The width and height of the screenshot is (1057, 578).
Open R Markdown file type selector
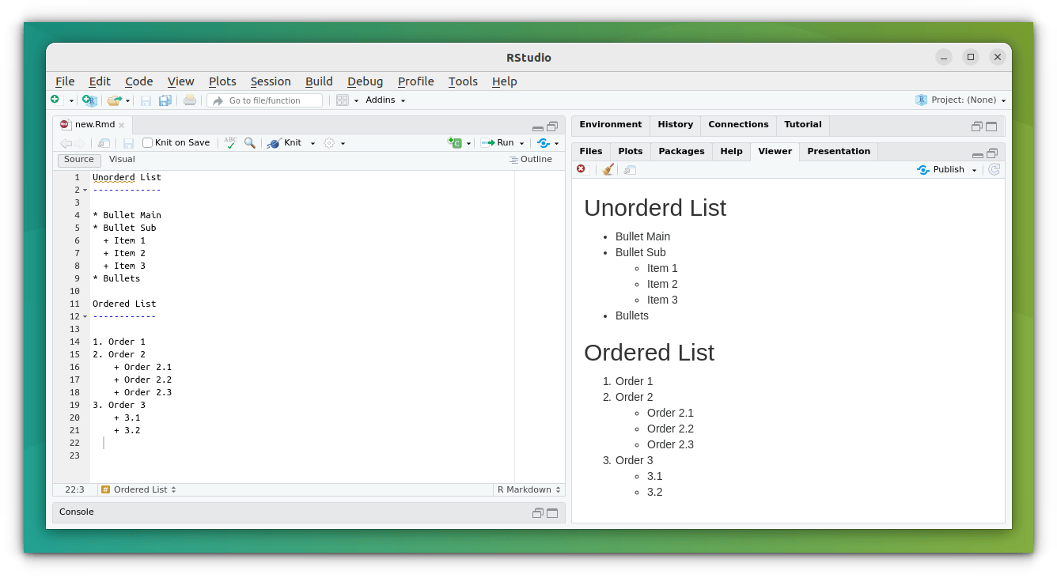[x=528, y=490]
